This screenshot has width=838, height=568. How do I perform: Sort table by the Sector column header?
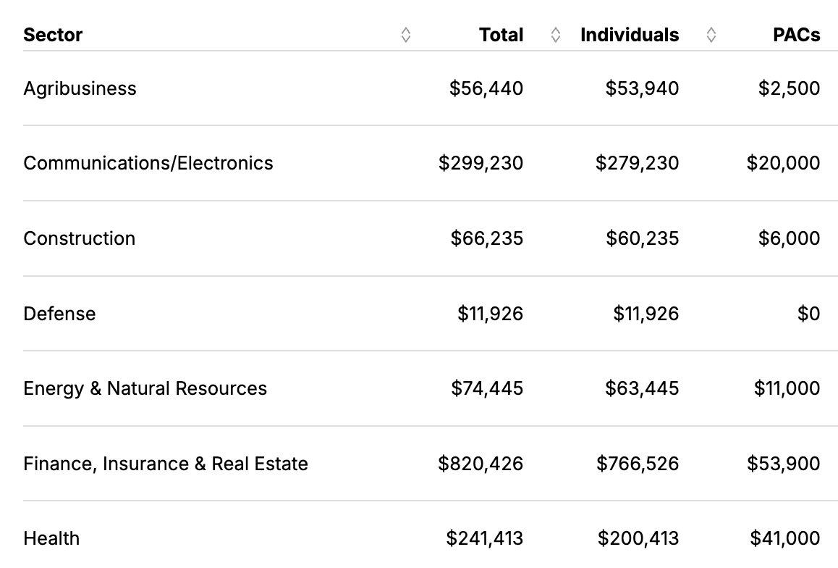(x=53, y=35)
